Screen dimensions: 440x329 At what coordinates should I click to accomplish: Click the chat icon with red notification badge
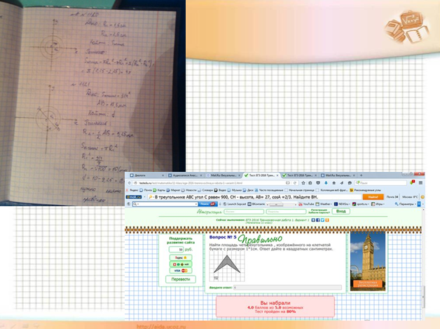tap(412, 182)
